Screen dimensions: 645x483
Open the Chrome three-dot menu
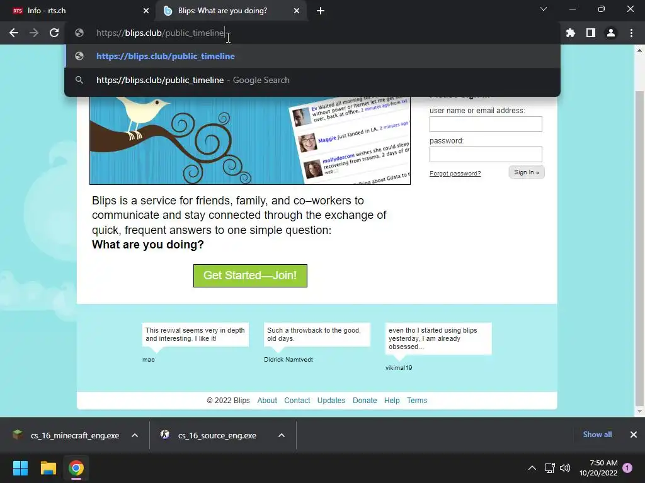pos(631,33)
